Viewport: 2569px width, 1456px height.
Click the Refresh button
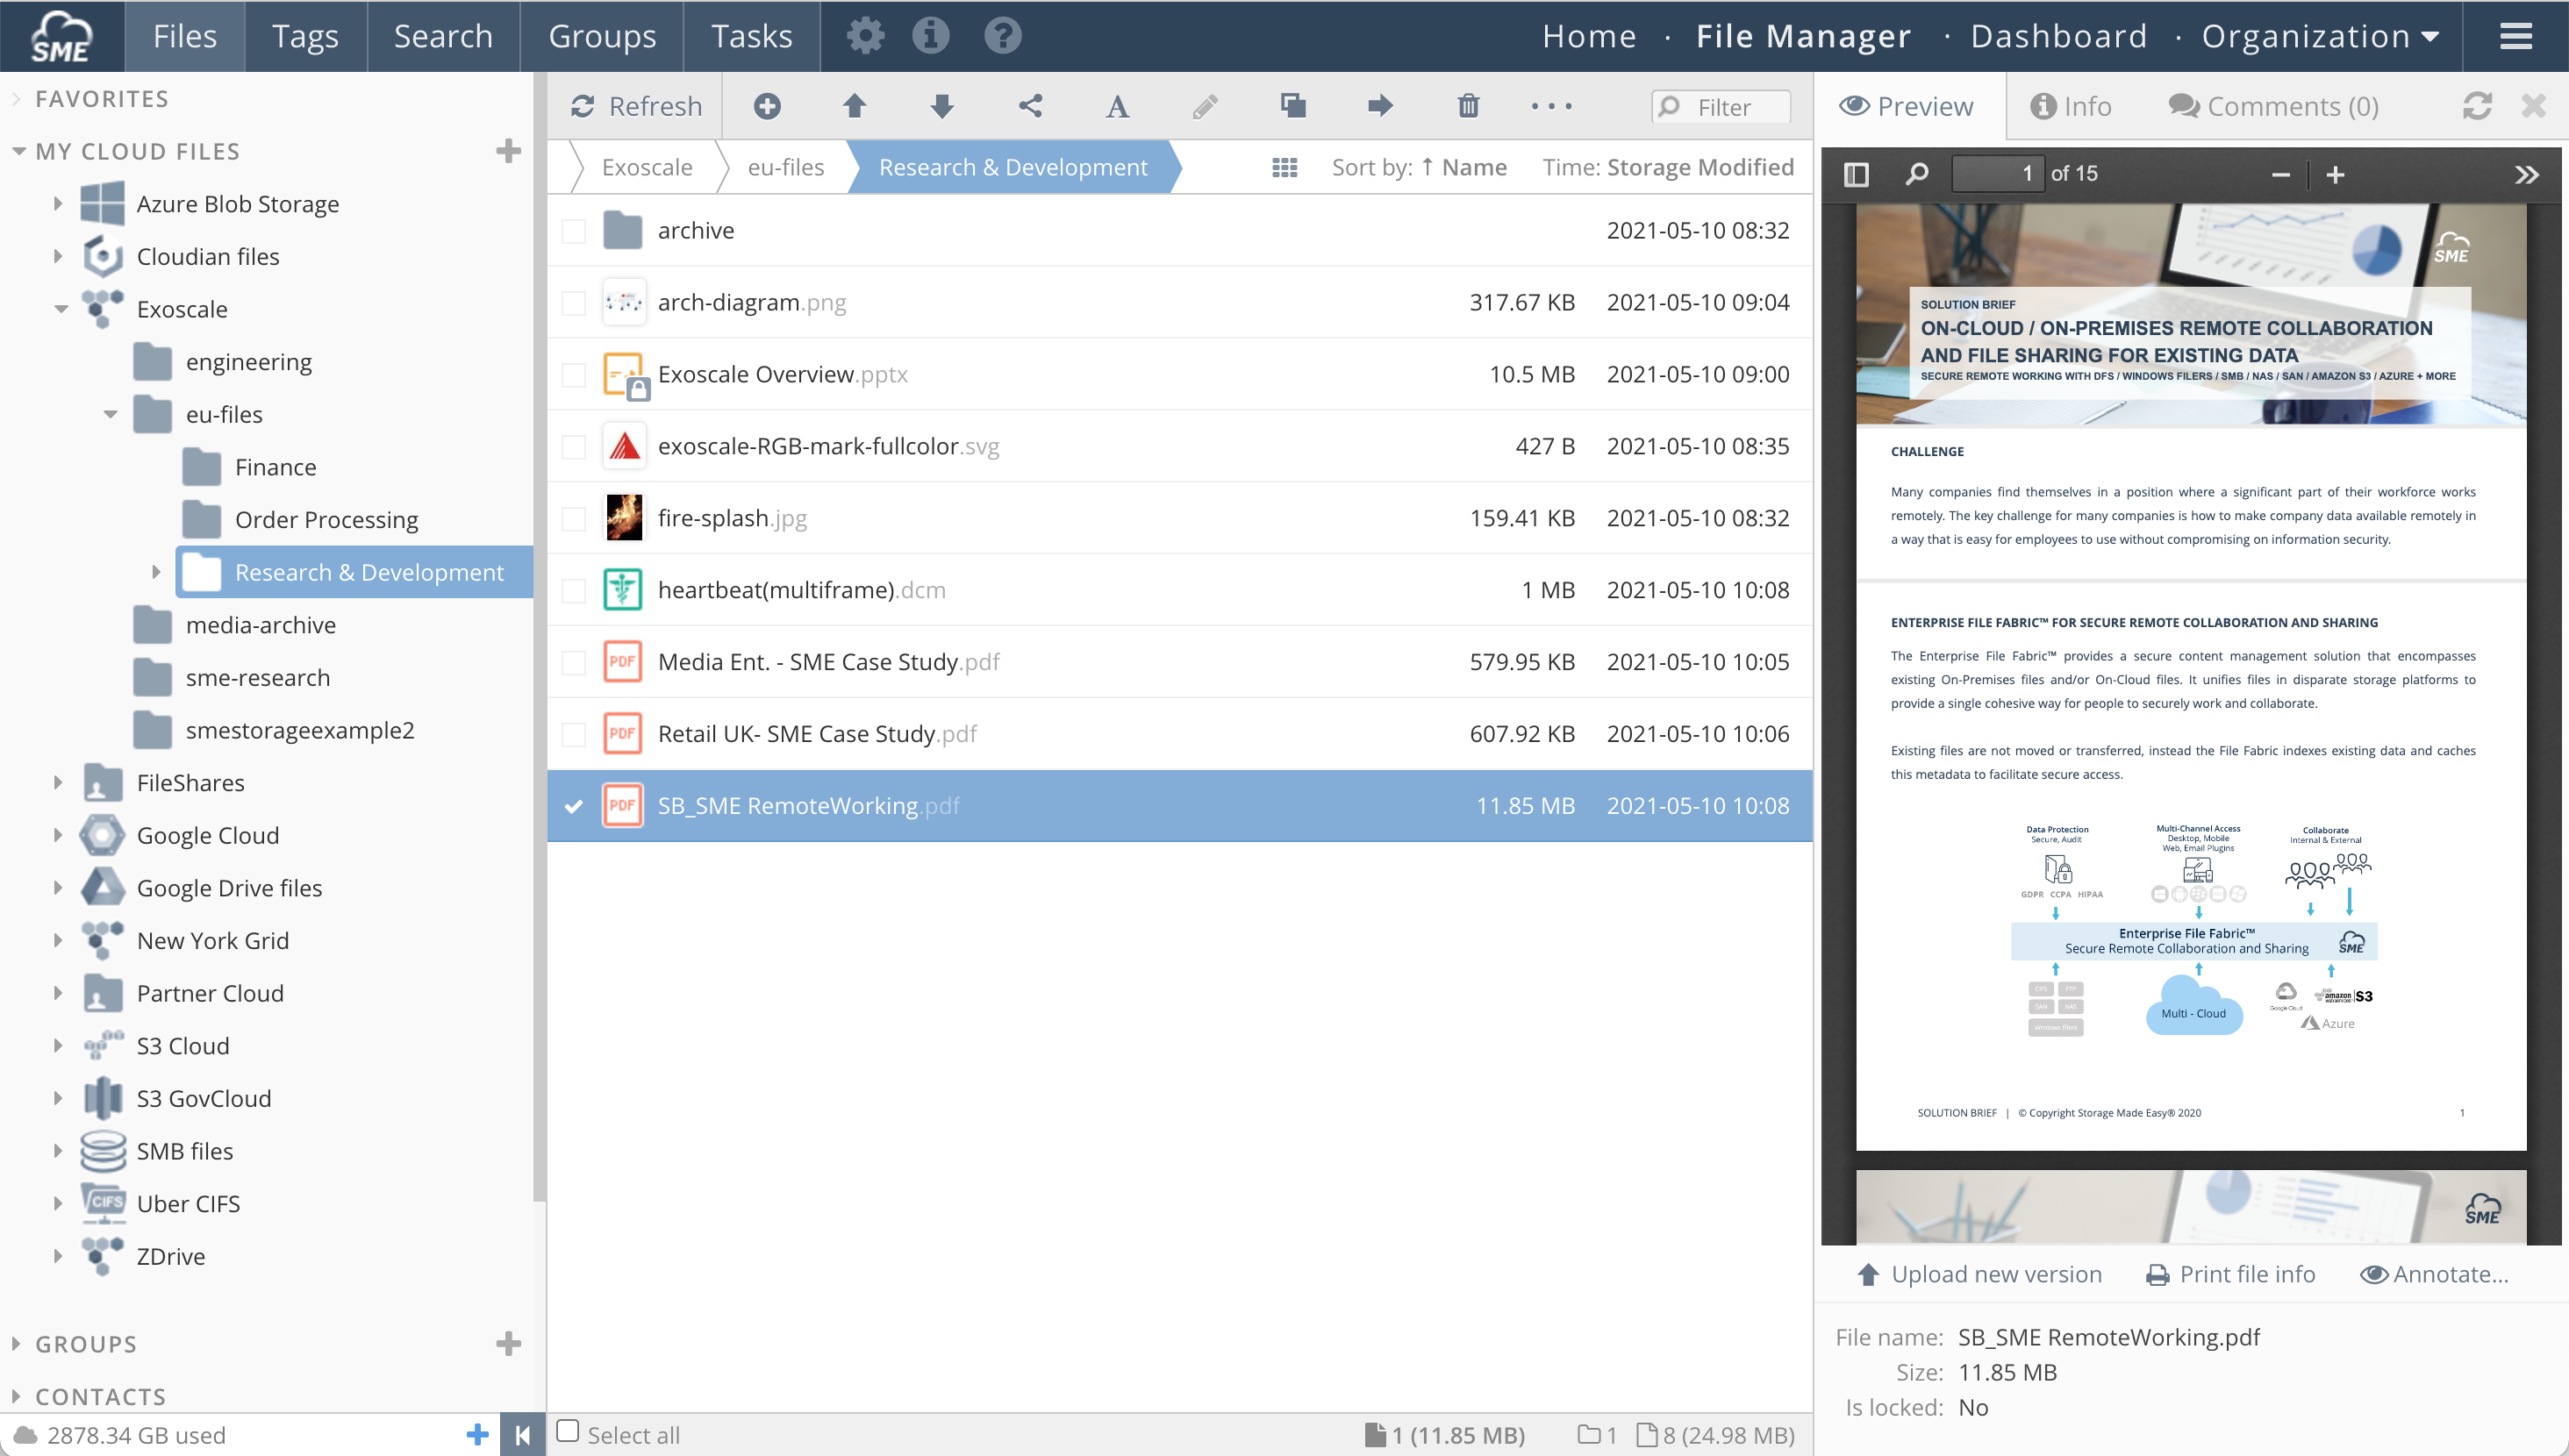coord(636,106)
